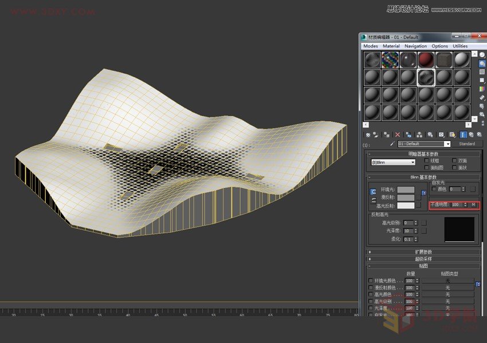Select the dark red material sample slot
487x343 pixels.
[427, 59]
